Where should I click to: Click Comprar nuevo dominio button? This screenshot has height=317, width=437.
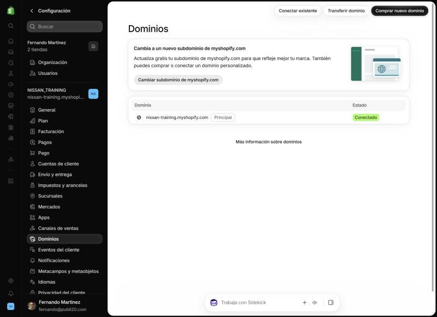pos(399,11)
